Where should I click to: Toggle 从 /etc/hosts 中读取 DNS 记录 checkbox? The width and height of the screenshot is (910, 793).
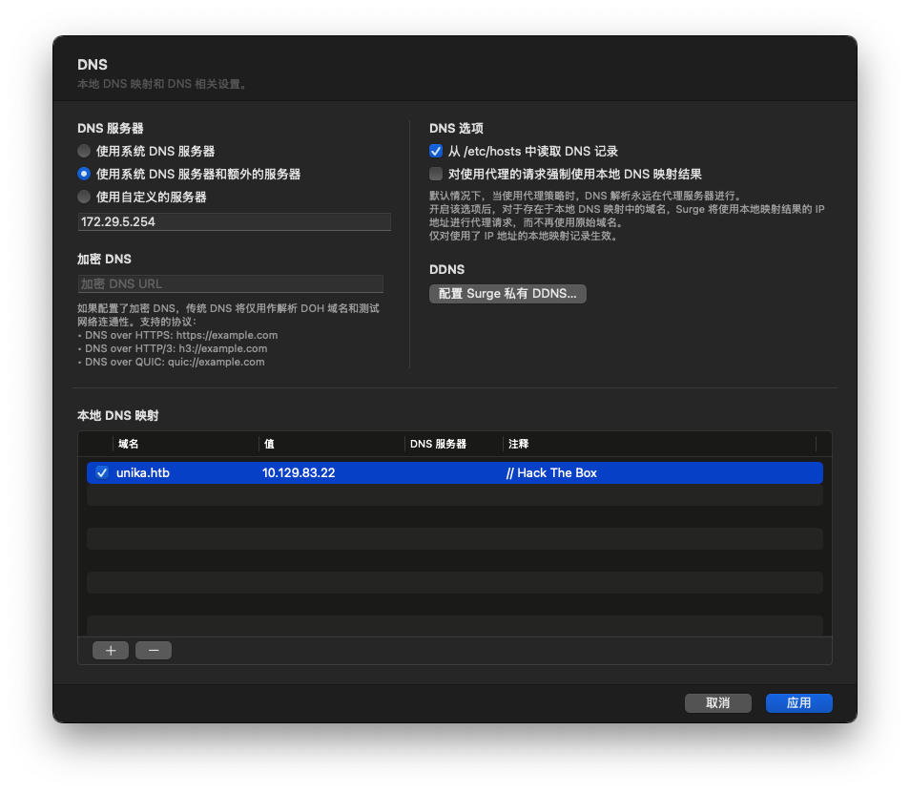[436, 151]
